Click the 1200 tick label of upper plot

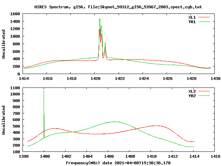pos(15,29)
